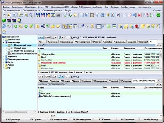Image resolution: width=164 pixels, height=123 pixels.
Task: Go back with the green left arrow
Action: point(16,26)
